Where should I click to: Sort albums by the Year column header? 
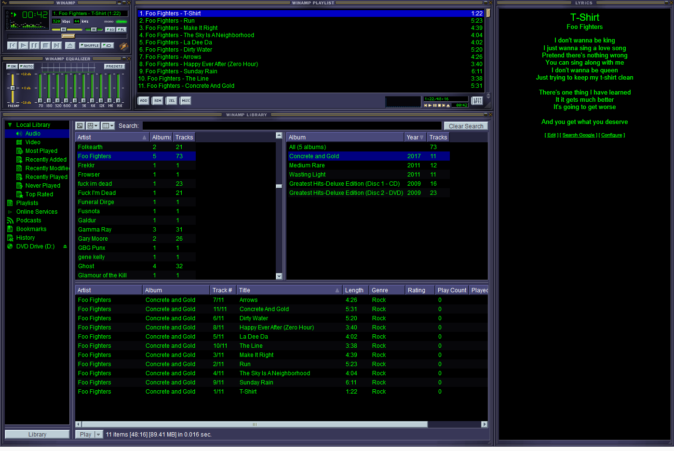click(415, 137)
